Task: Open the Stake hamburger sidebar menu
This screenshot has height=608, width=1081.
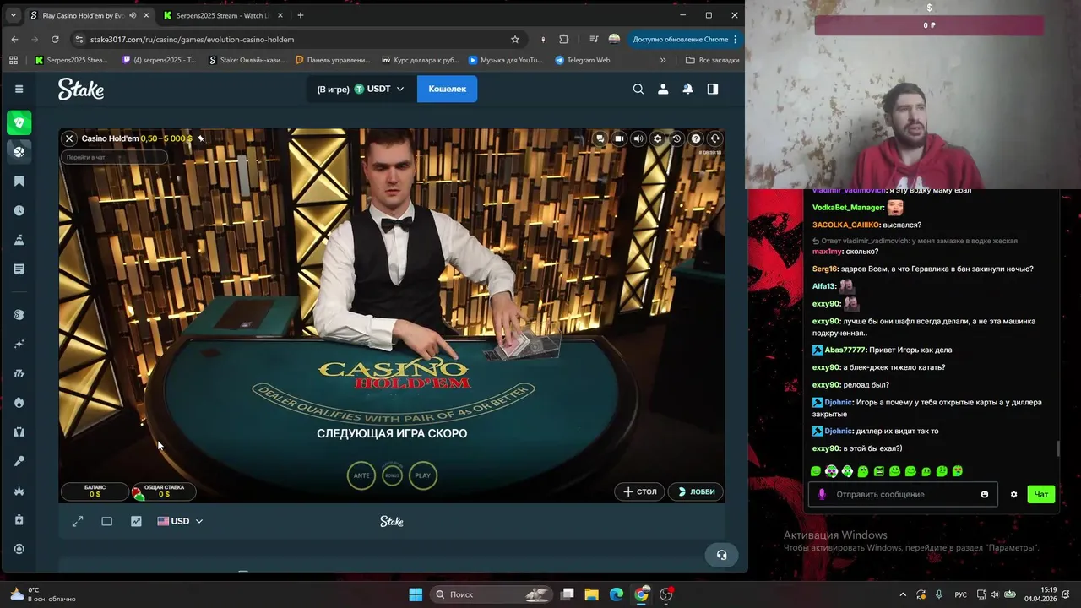Action: tap(19, 89)
